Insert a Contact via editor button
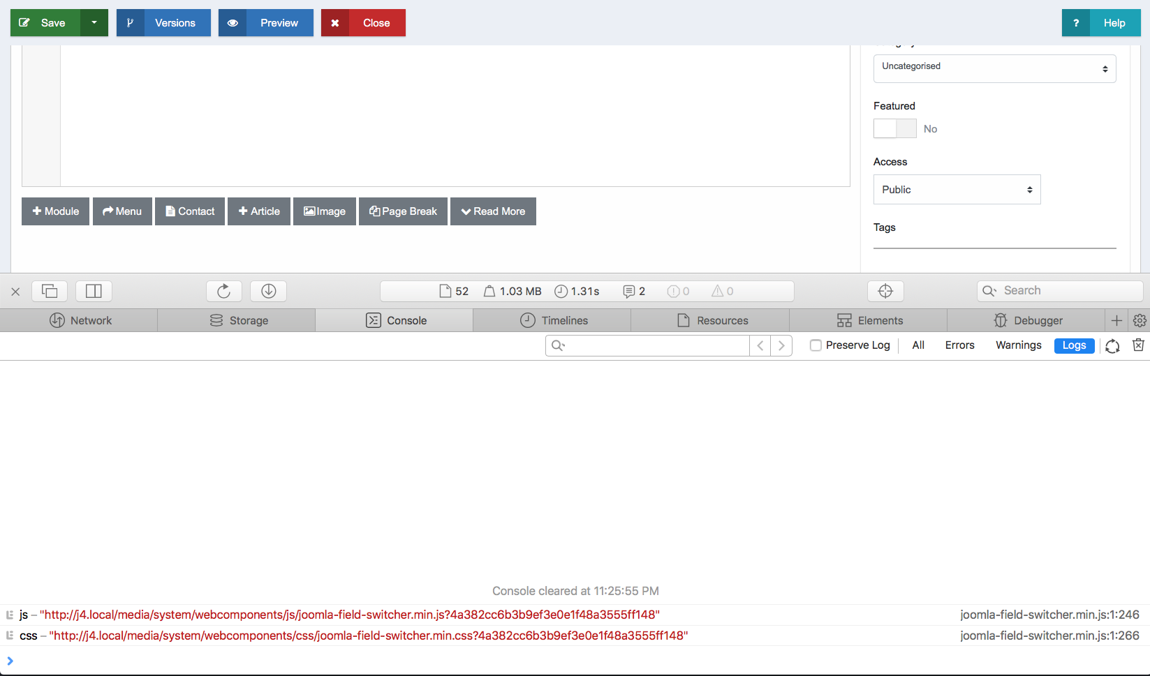 [x=190, y=211]
